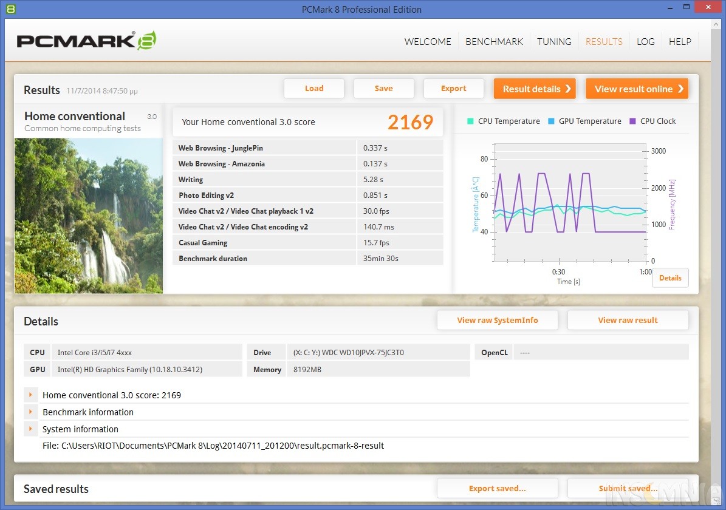The width and height of the screenshot is (726, 510).
Task: Expand System information section
Action: click(30, 429)
